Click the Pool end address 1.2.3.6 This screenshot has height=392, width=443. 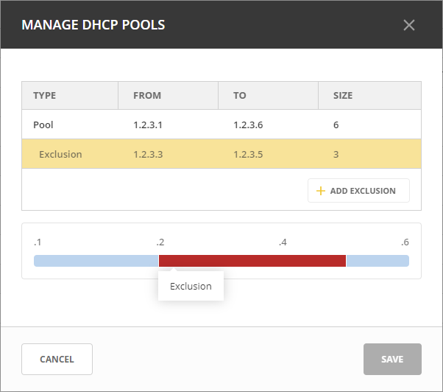coord(248,125)
